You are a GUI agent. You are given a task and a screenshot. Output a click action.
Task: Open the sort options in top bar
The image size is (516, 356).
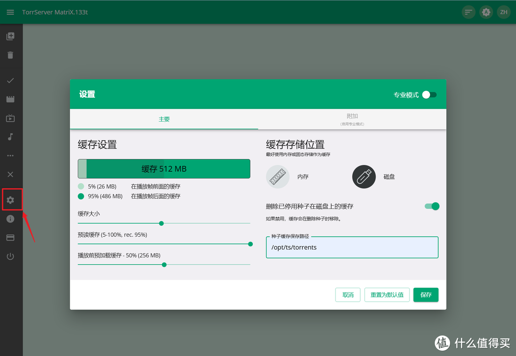[x=468, y=12]
